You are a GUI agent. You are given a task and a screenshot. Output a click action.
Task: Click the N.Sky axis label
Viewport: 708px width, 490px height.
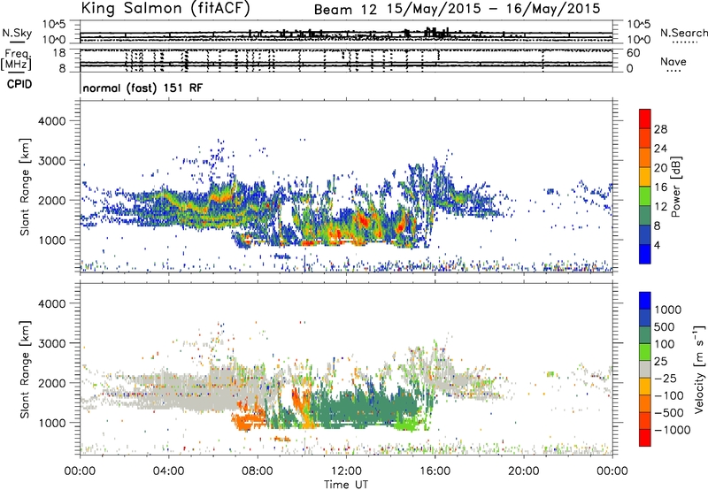click(x=17, y=34)
